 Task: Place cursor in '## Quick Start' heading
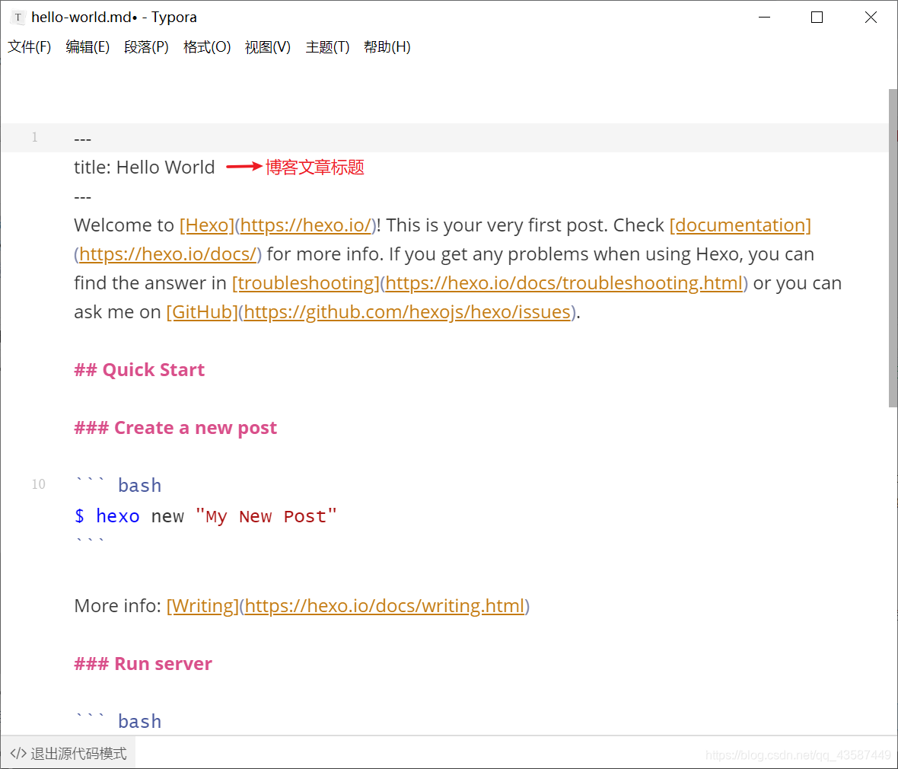coord(139,369)
